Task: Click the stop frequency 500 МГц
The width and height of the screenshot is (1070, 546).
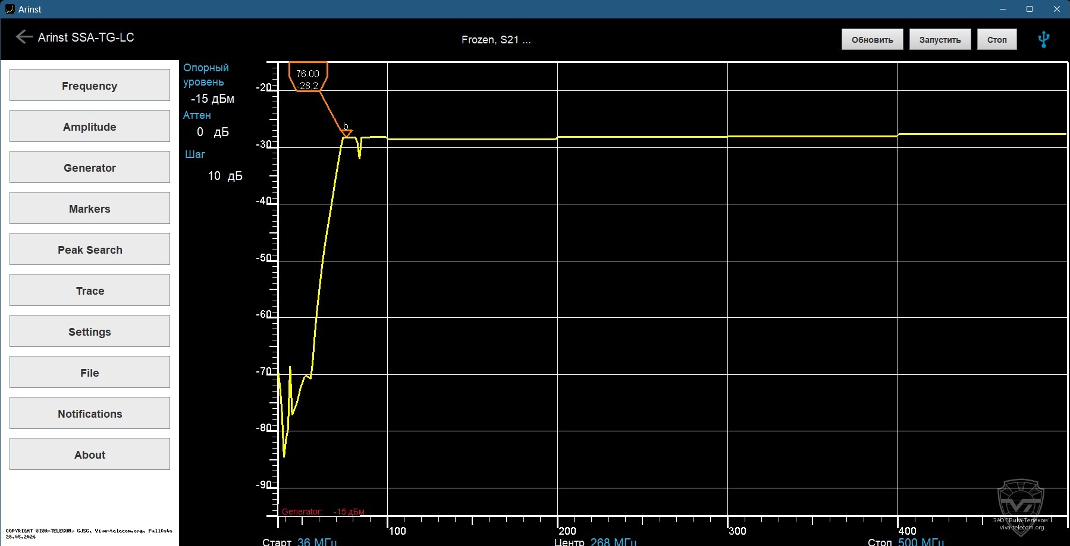Action: 921,541
